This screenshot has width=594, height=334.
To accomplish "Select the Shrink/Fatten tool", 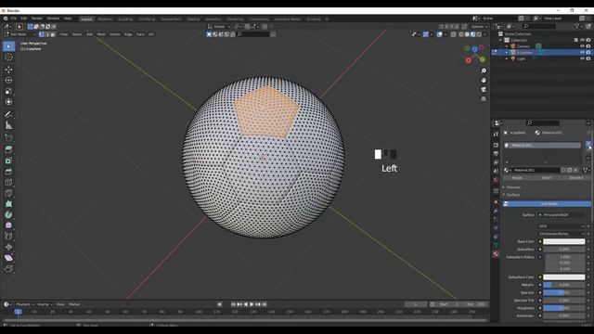I will coord(8,248).
